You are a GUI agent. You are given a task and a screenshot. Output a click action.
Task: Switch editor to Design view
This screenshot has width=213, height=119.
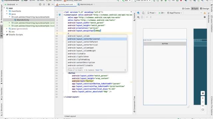tap(204, 9)
